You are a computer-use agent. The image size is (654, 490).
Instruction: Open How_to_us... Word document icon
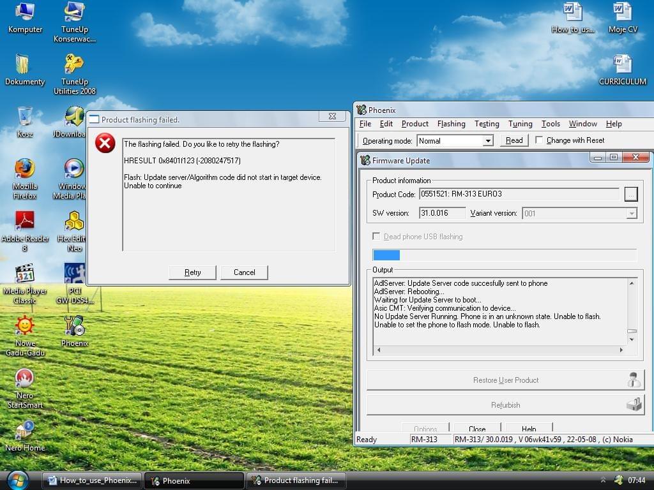coord(573,17)
